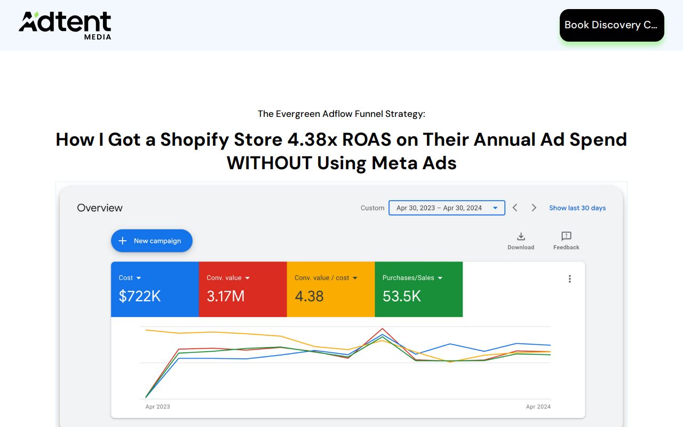Viewport: 683px width, 427px height.
Task: Click the left chevron beside the date range
Action: [514, 208]
